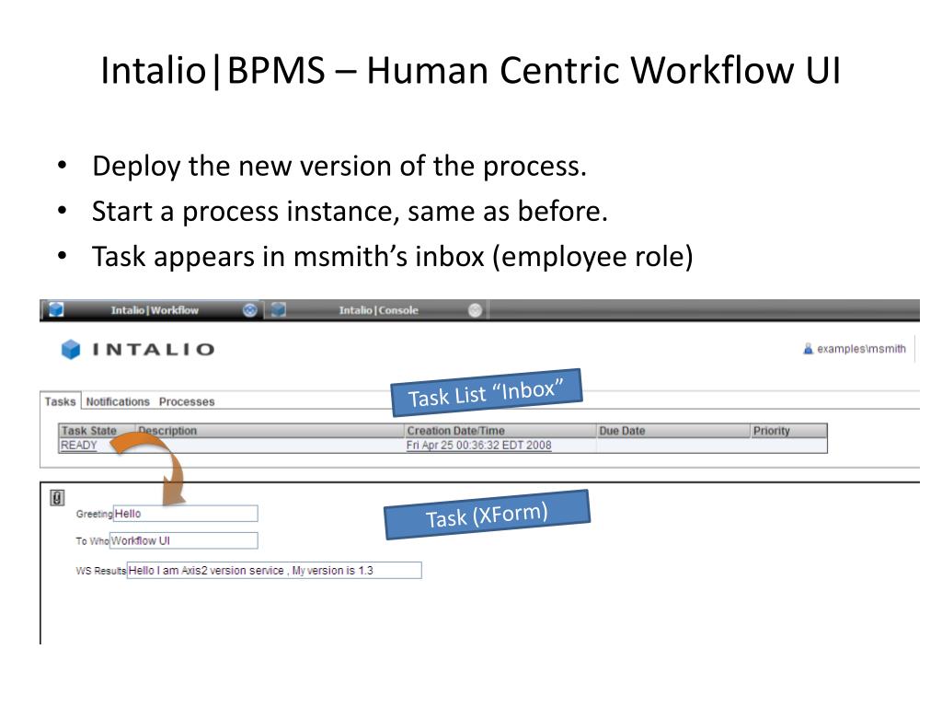Switch to the Intalio|Workflow tab
Image resolution: width=942 pixels, height=707 pixels.
[x=155, y=310]
